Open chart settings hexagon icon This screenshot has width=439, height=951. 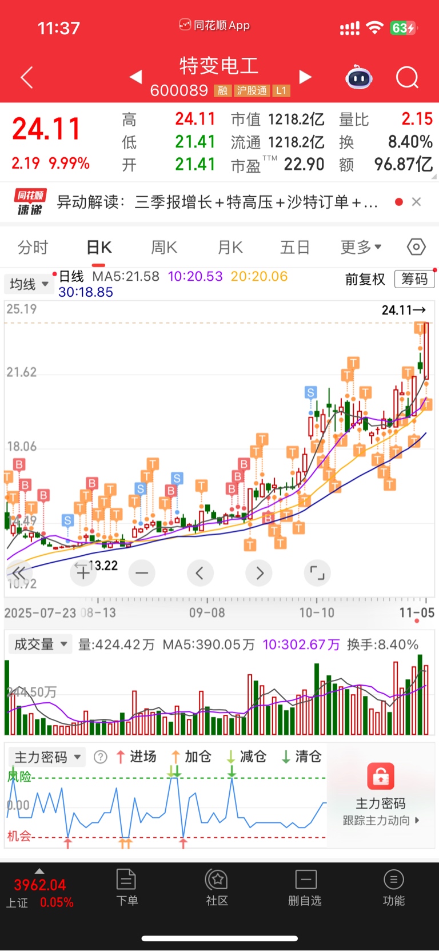tap(416, 247)
